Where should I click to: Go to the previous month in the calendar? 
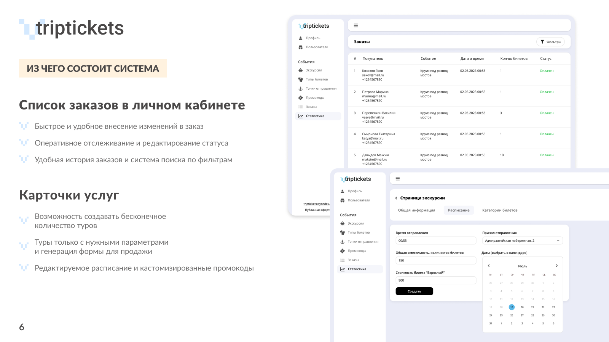489,266
